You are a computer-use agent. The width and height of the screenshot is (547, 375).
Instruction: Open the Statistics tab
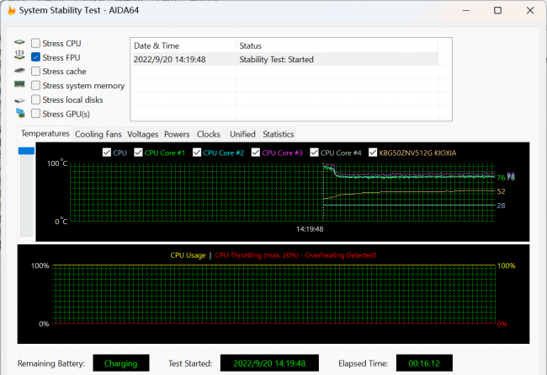279,134
